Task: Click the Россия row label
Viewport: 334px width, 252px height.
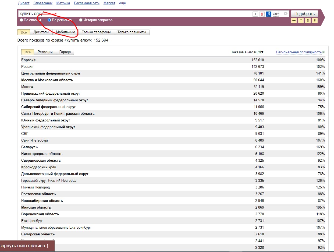Action: pyautogui.click(x=27, y=66)
